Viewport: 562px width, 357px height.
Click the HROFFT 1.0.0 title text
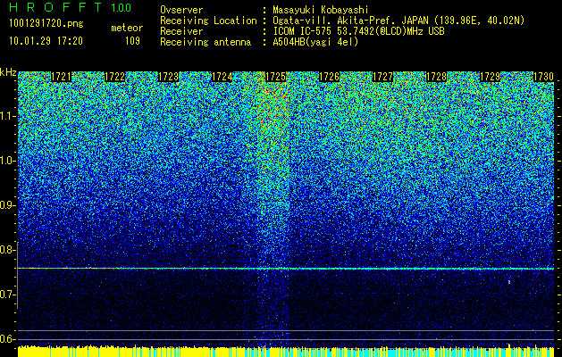pos(71,7)
